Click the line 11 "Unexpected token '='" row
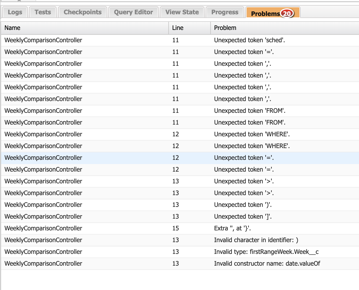359x290 pixels. tap(244, 52)
